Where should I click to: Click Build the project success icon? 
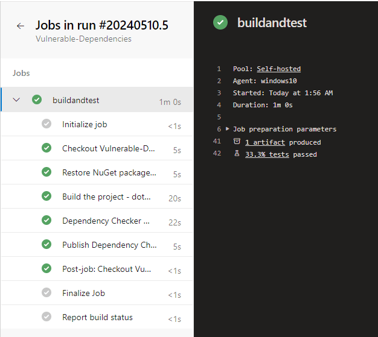46,196
